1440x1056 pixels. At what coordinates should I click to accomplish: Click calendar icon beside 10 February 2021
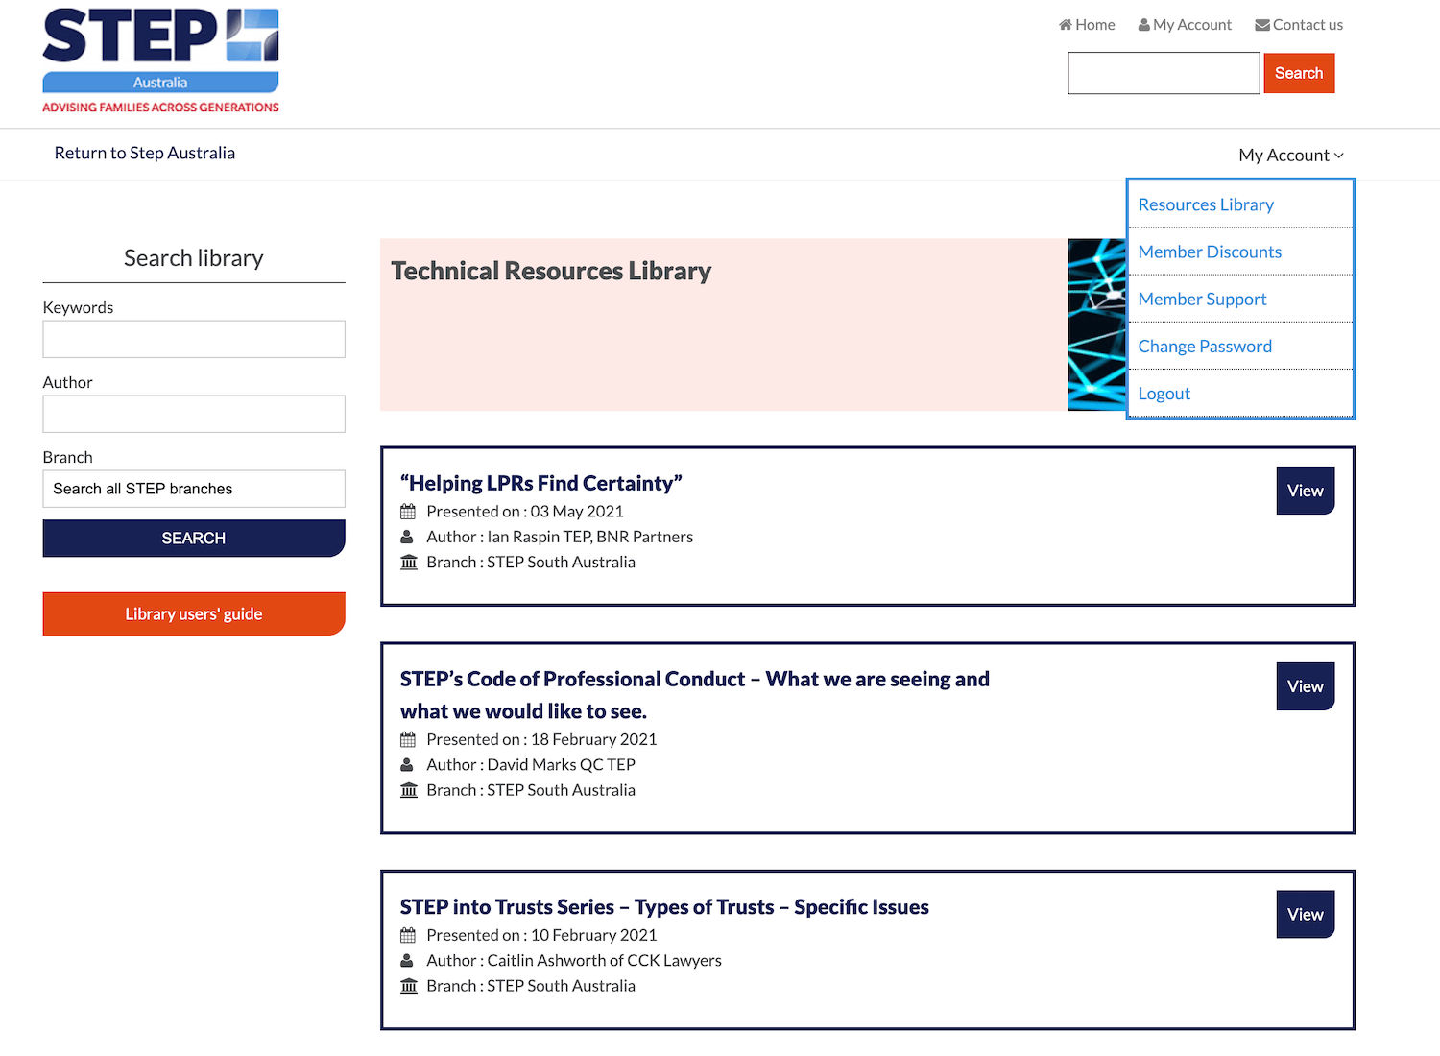[x=408, y=935]
